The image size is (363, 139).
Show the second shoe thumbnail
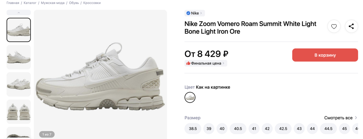19,57
